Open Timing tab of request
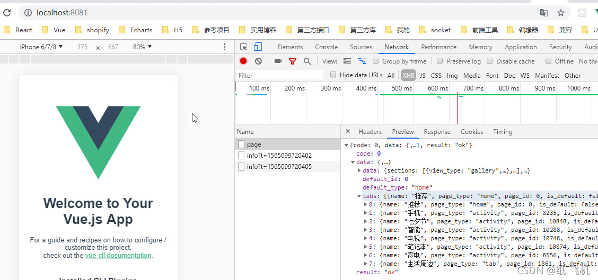Image resolution: width=598 pixels, height=280 pixels. 503,131
